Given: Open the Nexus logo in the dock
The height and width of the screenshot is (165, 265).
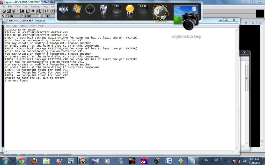Looking at the screenshot, I should (x=63, y=9).
